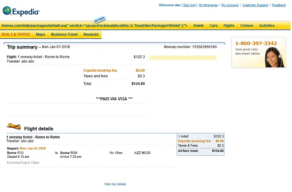The width and height of the screenshot is (292, 192).
Task: Click the Trip summary heading
Action: pyautogui.click(x=23, y=47)
